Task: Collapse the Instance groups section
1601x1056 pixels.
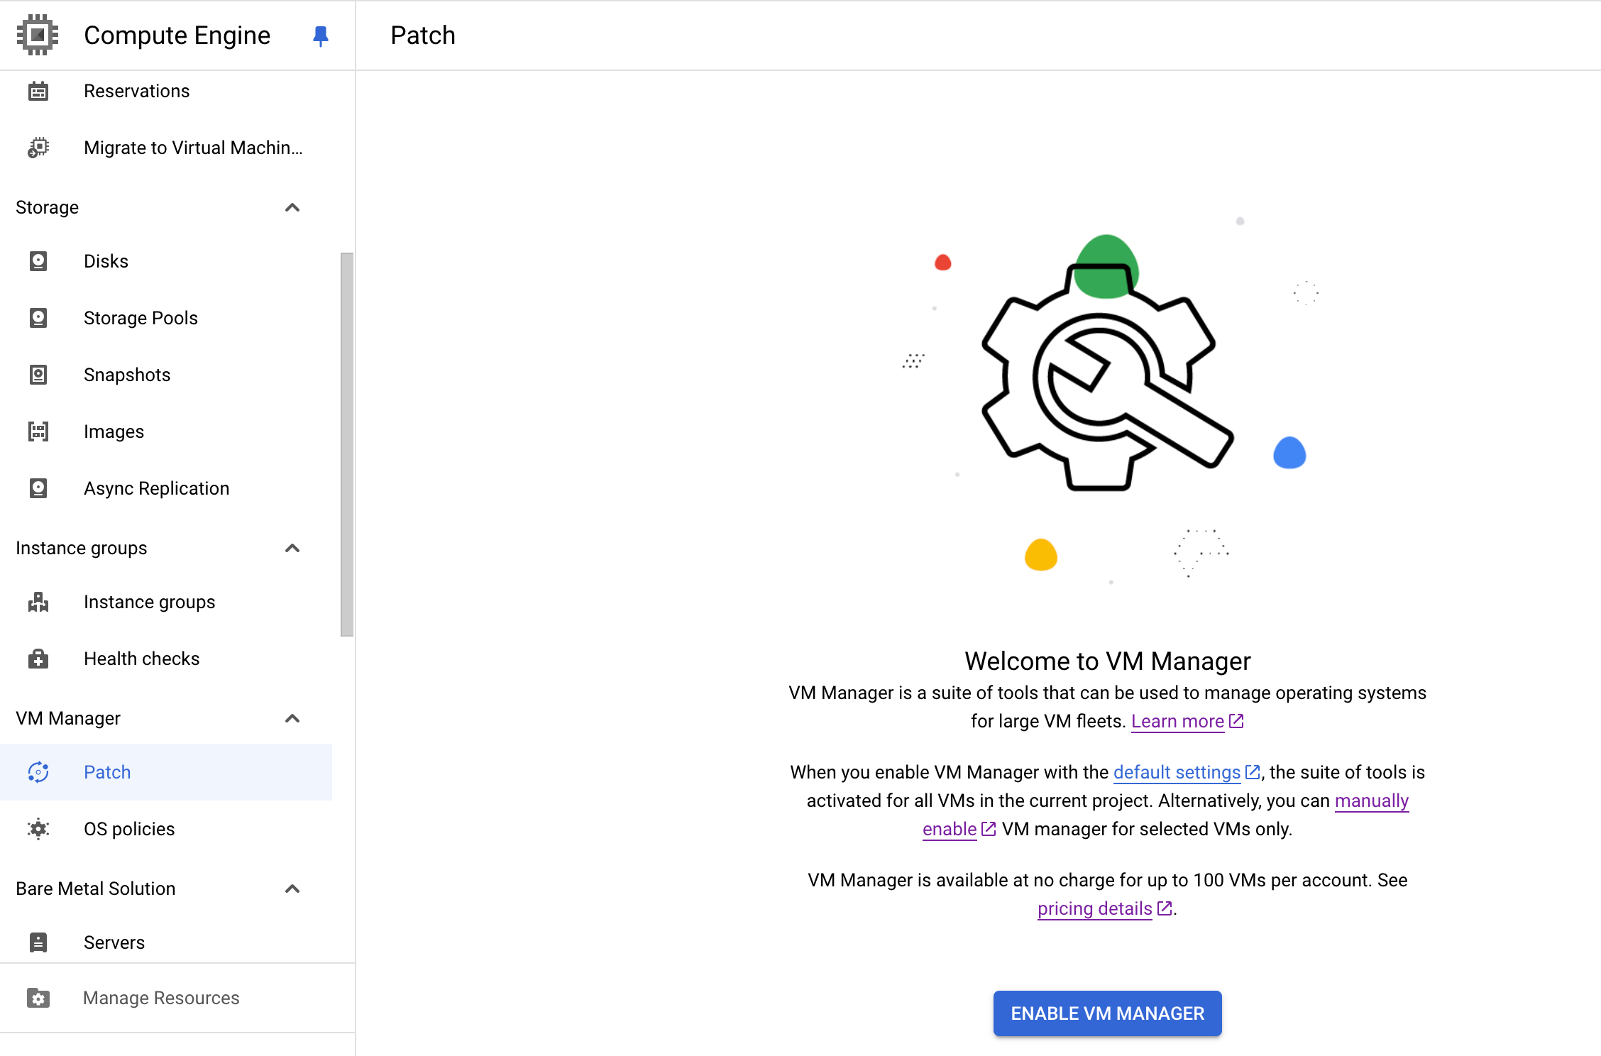Action: [x=292, y=548]
